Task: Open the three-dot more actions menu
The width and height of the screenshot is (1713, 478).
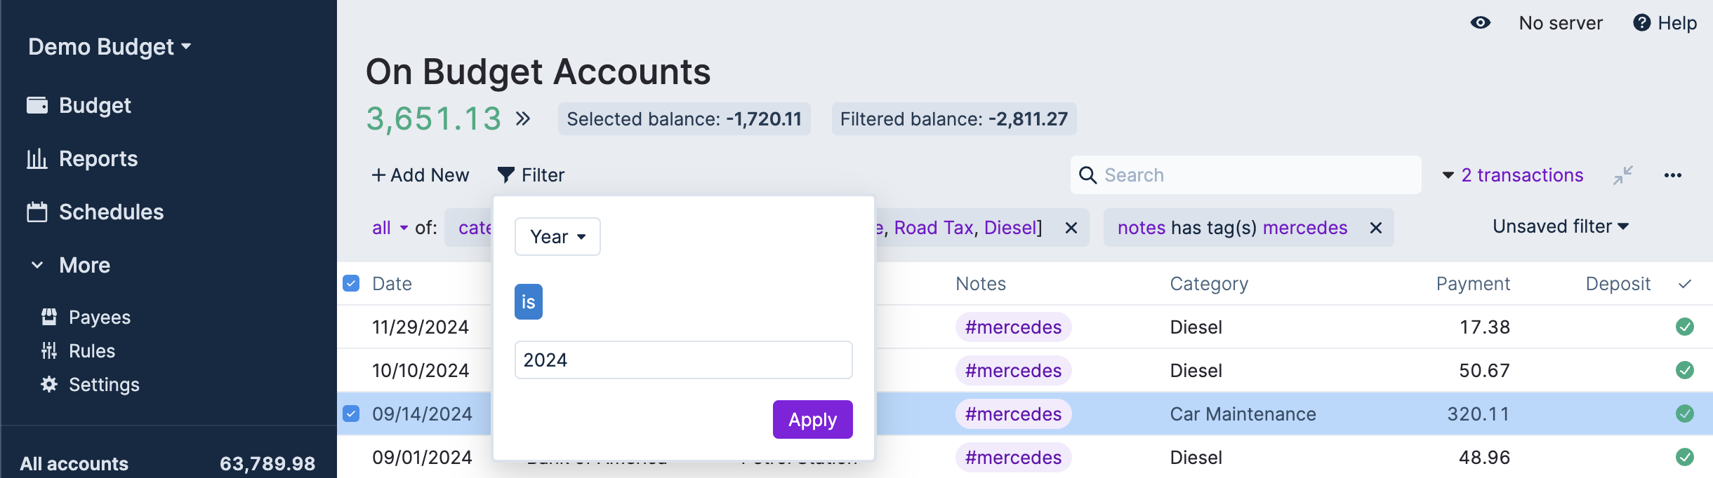Action: pyautogui.click(x=1673, y=175)
